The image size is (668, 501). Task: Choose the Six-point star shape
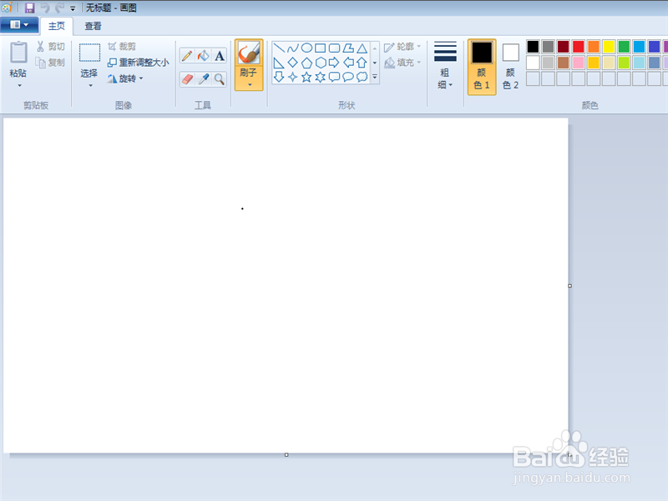(321, 77)
